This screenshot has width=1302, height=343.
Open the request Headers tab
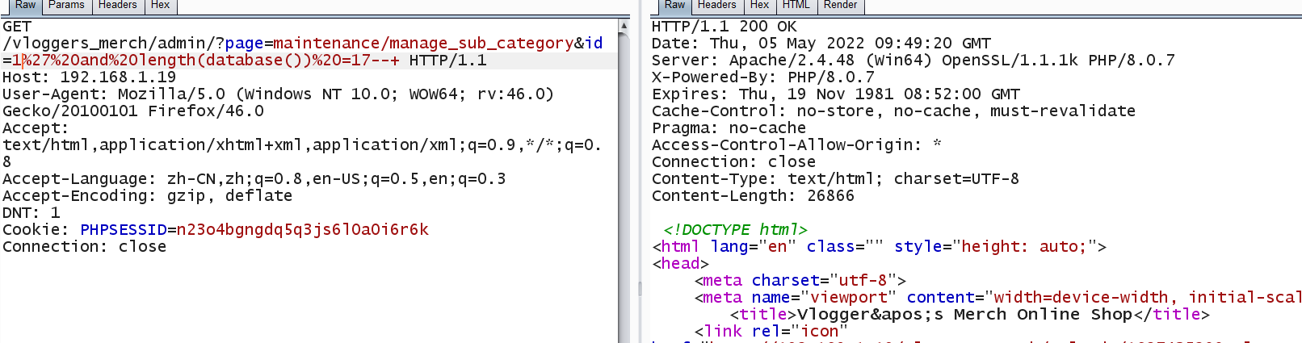point(118,6)
